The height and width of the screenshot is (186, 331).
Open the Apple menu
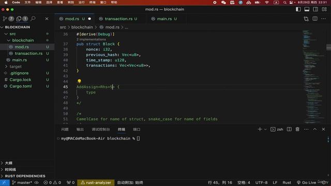click(6, 3)
